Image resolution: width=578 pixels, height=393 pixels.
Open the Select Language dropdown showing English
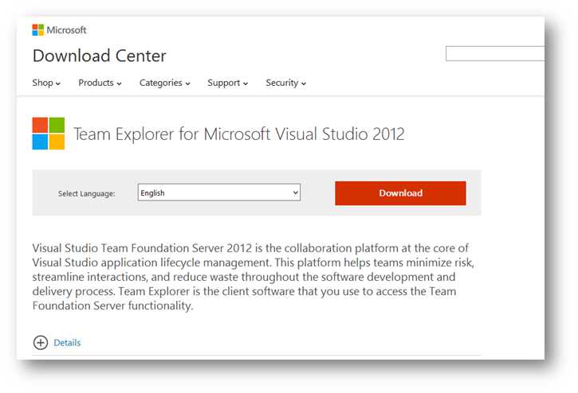click(x=219, y=193)
